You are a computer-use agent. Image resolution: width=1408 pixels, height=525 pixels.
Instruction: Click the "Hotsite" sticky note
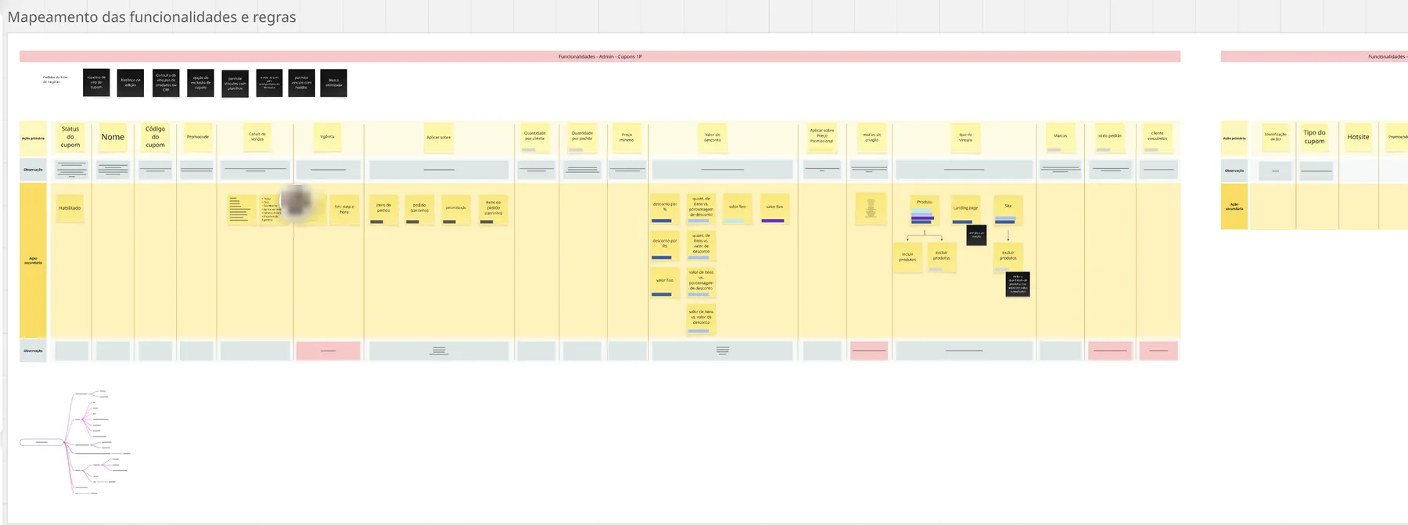[1359, 137]
